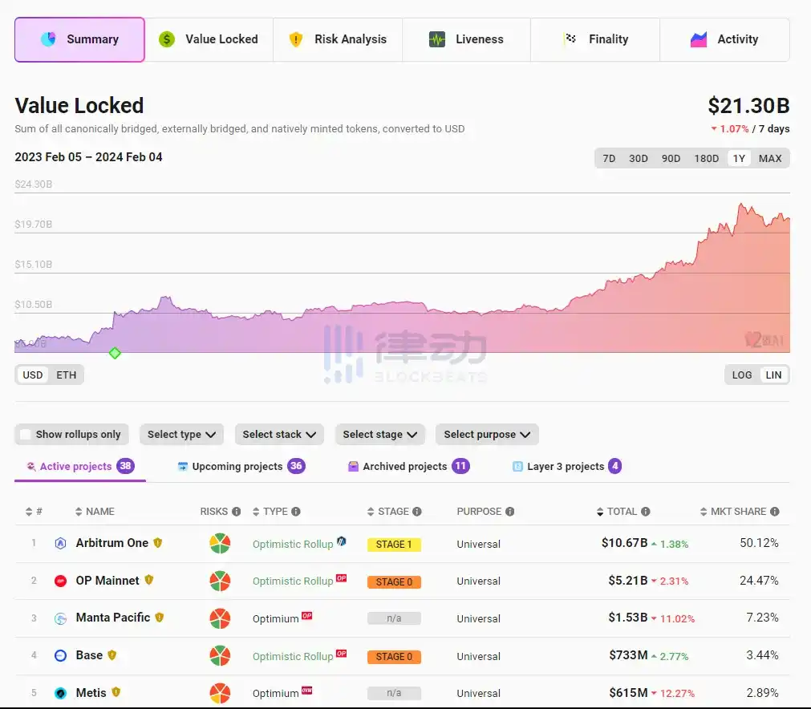Click the green diamond marker on chart

pyautogui.click(x=115, y=353)
